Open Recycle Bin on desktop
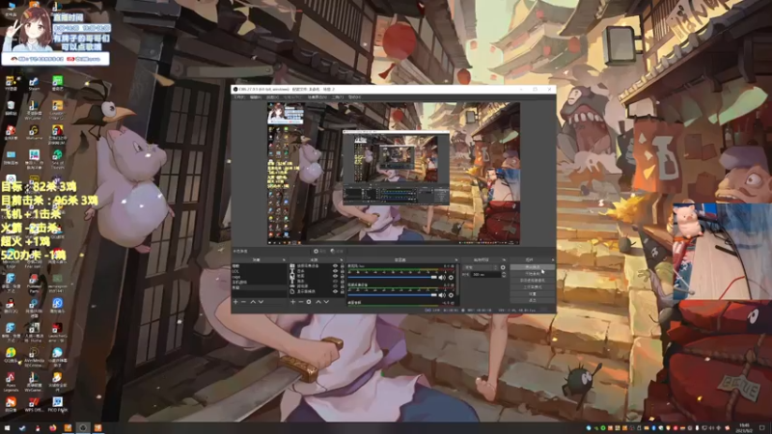Viewport: 772px width, 434px height. 11,108
